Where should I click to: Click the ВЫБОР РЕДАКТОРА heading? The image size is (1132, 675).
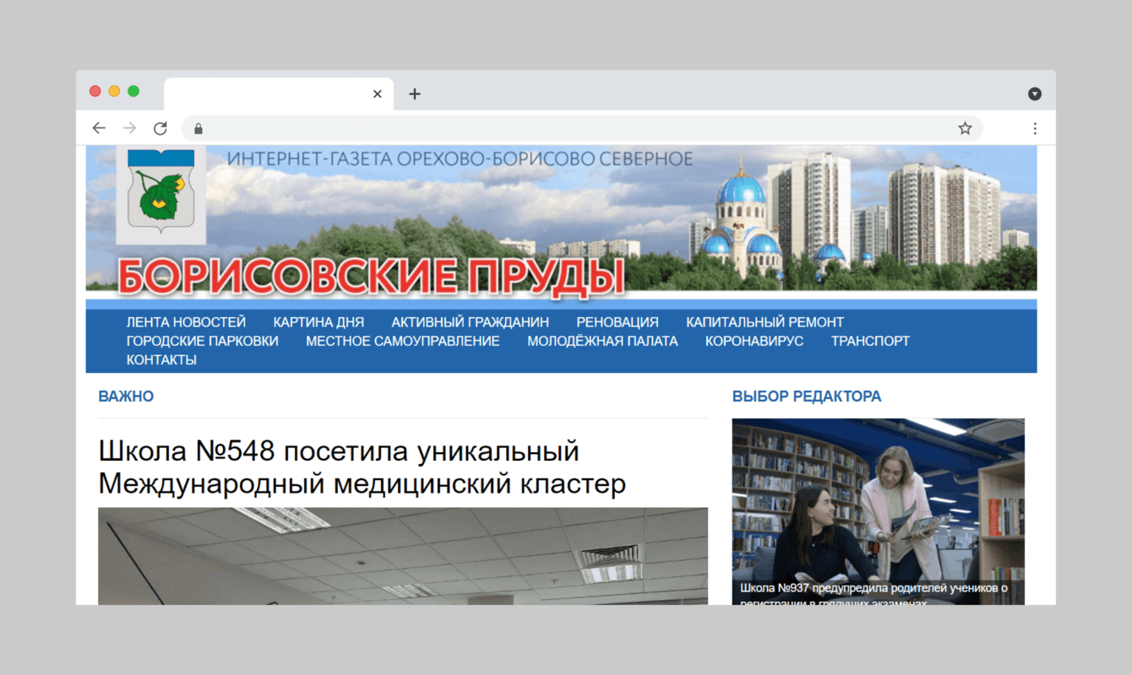pyautogui.click(x=807, y=396)
